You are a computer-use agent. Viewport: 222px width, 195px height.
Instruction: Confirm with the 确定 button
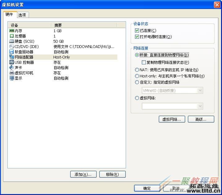click(147, 188)
